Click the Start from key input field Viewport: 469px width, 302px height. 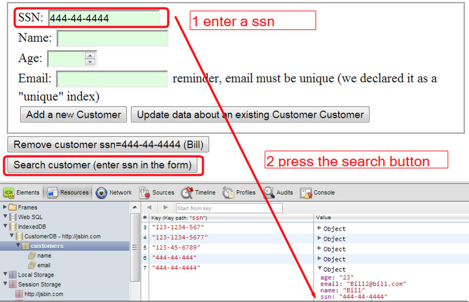228,208
